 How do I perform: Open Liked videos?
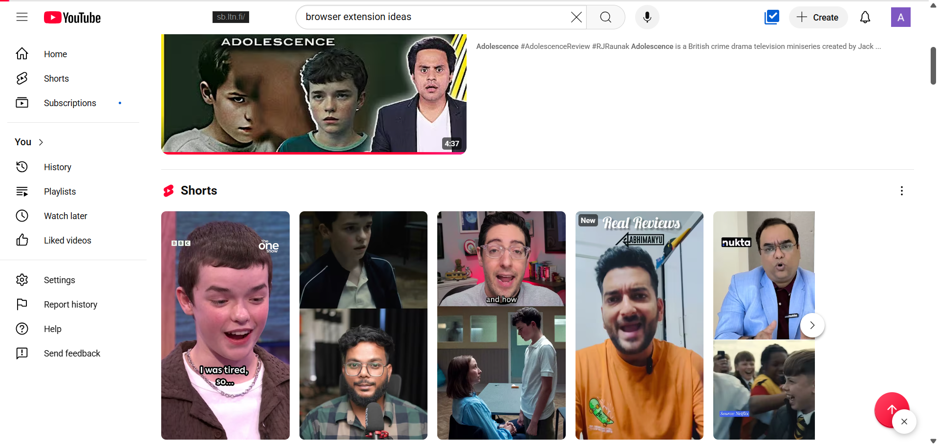[73, 240]
